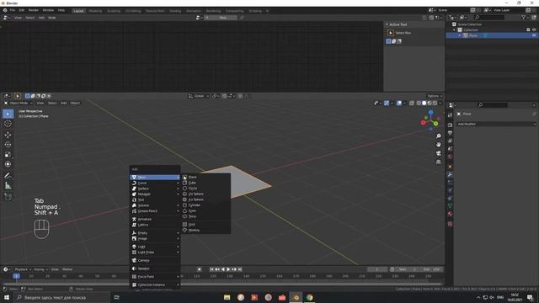Choose Cylinder from the Mesh submenu
Viewport: 539px width, 303px height.
(x=205, y=205)
